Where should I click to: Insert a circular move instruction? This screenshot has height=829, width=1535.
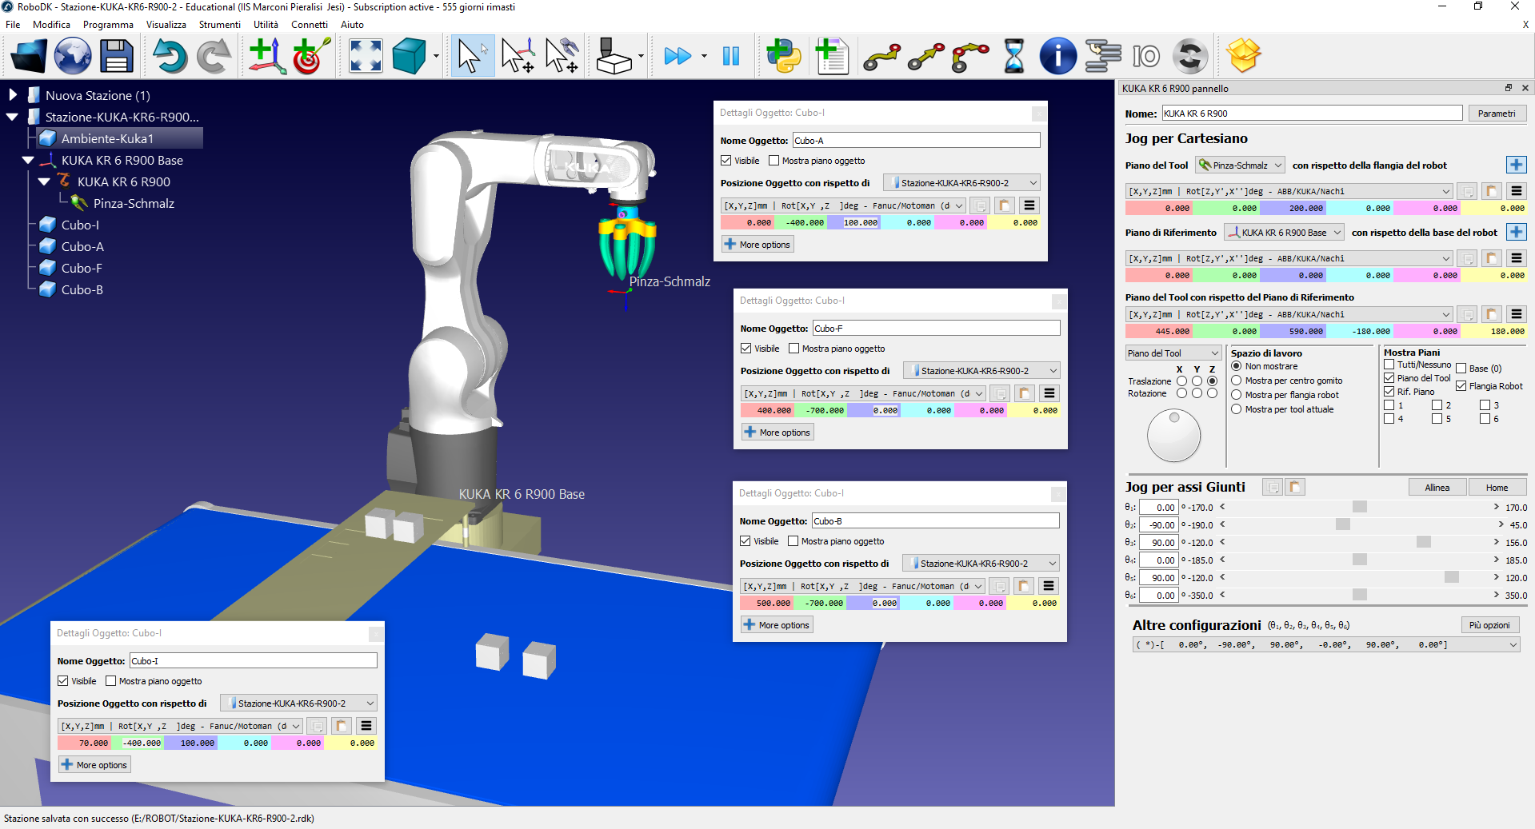[x=970, y=56]
